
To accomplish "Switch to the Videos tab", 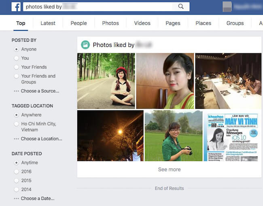I will (x=142, y=23).
